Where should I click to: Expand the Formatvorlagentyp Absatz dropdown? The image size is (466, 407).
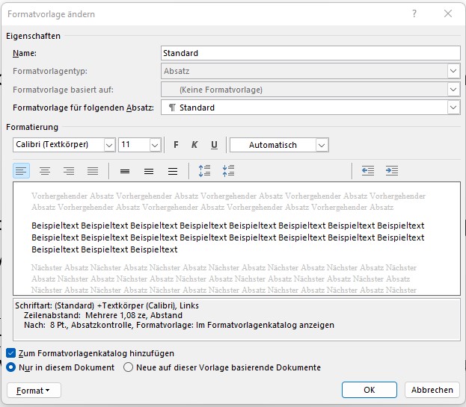tap(453, 71)
